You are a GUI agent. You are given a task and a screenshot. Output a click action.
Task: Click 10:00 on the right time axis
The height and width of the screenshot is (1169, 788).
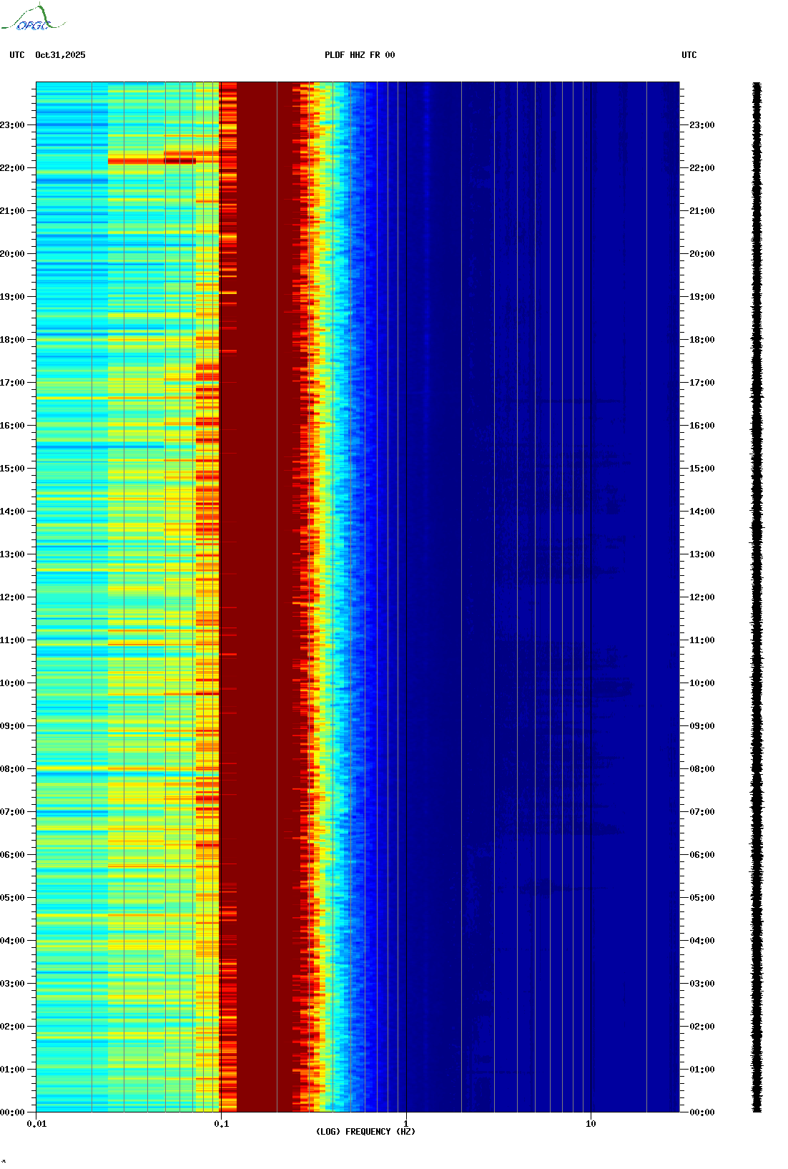pos(702,683)
